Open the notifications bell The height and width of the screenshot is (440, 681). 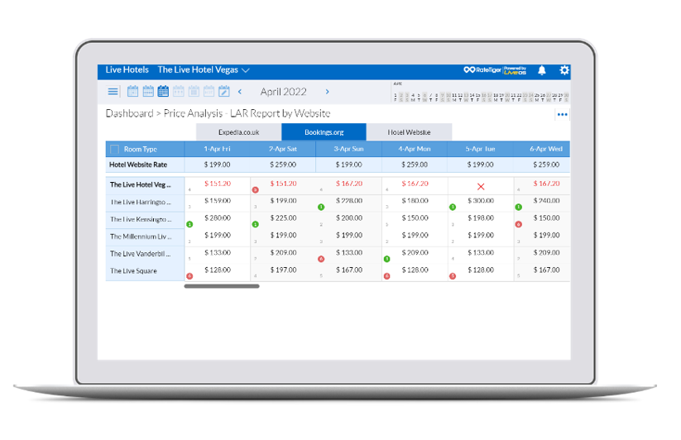(x=542, y=70)
